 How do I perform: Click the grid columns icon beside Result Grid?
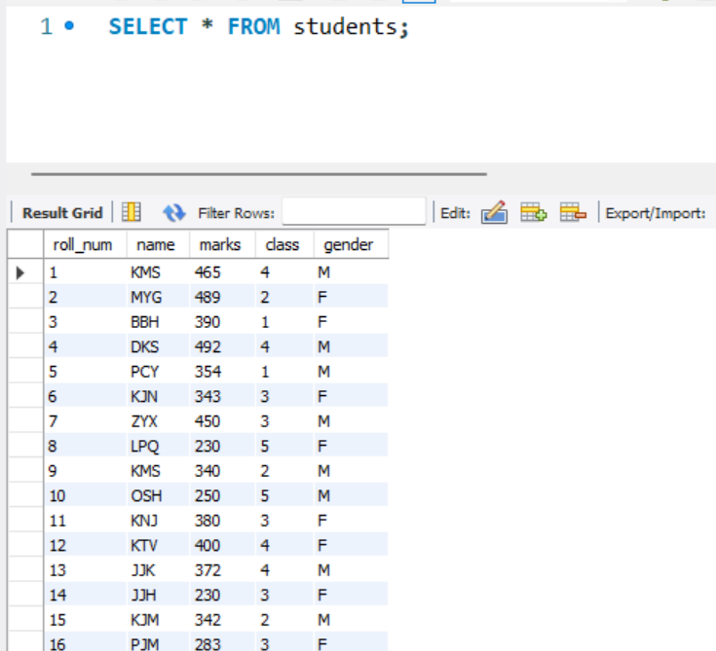[131, 212]
